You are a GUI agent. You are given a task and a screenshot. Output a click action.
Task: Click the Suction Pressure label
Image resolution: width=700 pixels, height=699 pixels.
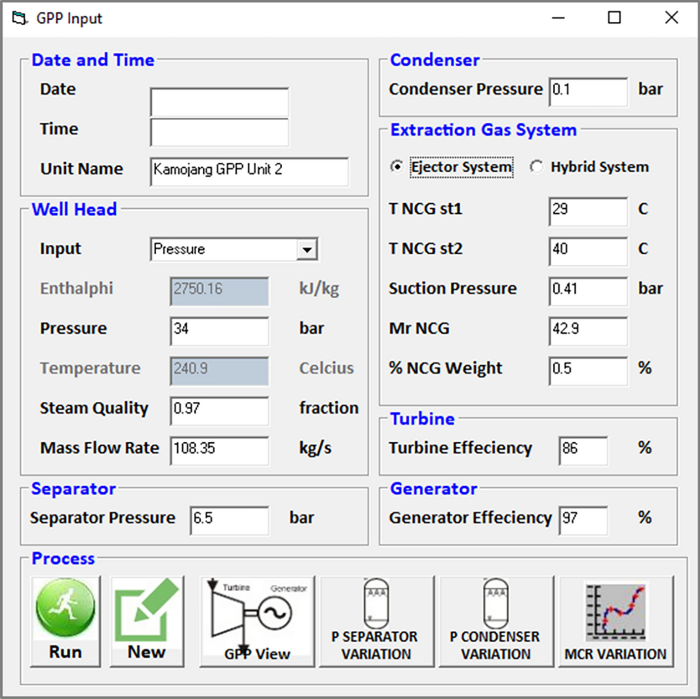coord(453,288)
